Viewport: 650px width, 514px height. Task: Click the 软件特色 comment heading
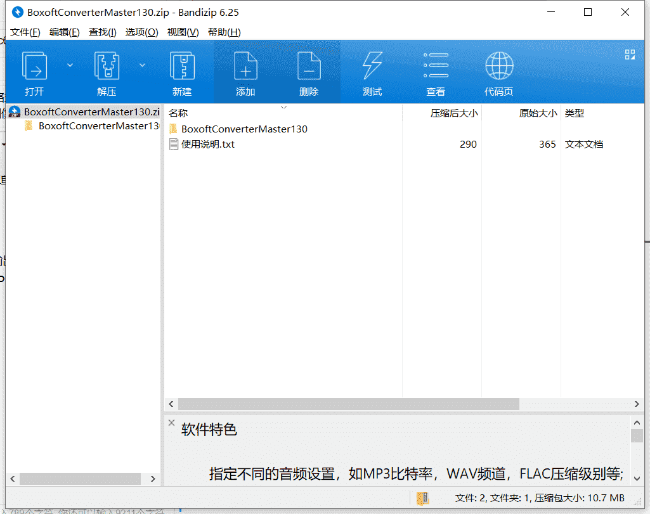click(209, 430)
